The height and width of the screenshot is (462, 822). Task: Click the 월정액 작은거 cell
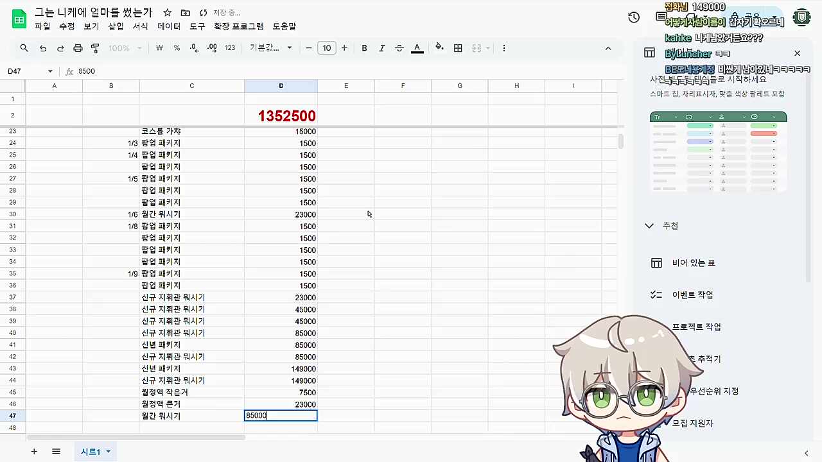click(x=191, y=392)
